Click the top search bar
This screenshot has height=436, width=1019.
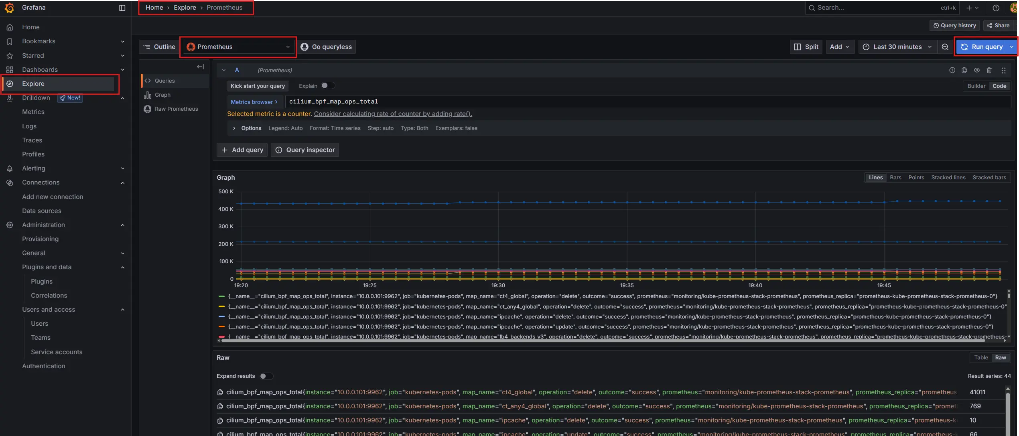click(882, 8)
